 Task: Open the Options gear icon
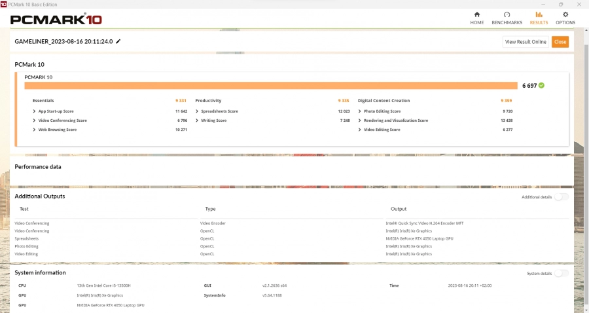[565, 14]
